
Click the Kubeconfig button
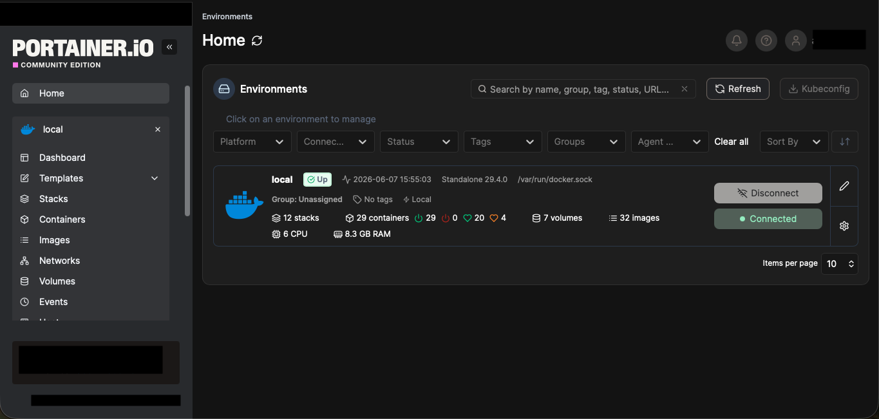pyautogui.click(x=819, y=89)
